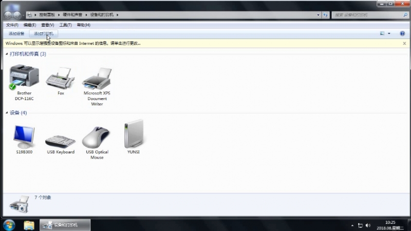
Task: Select the Fax device icon
Action: click(61, 78)
